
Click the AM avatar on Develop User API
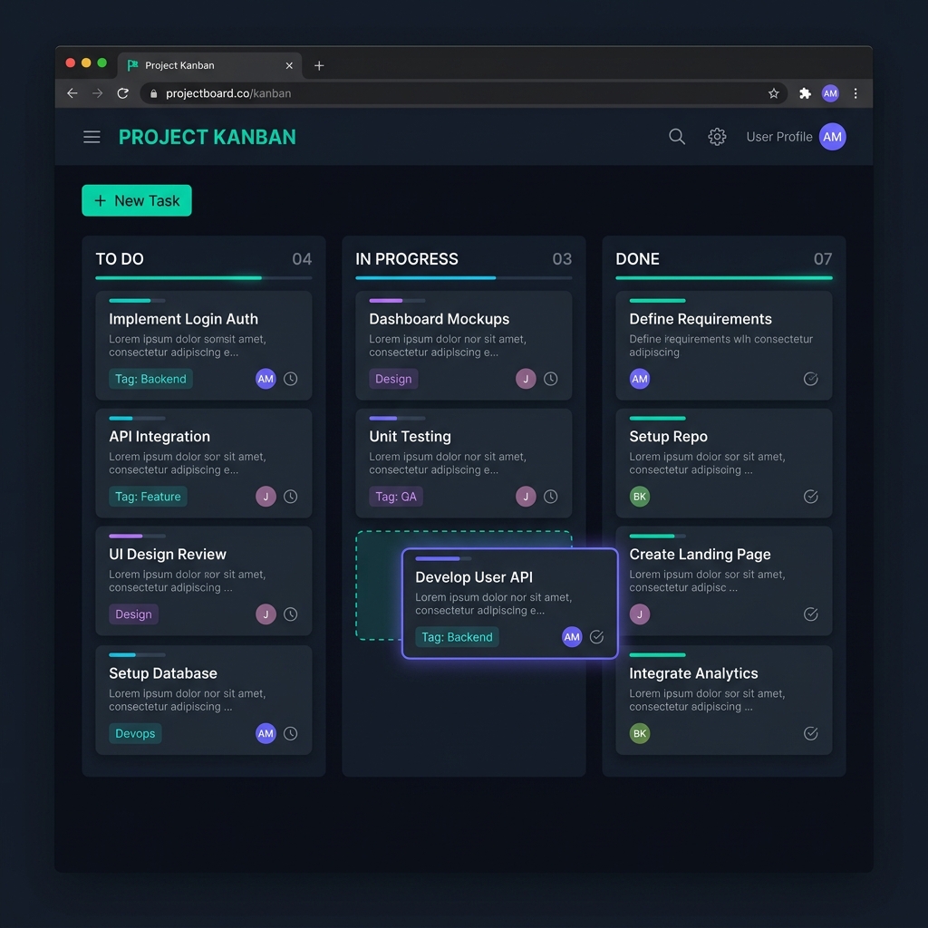pos(572,637)
